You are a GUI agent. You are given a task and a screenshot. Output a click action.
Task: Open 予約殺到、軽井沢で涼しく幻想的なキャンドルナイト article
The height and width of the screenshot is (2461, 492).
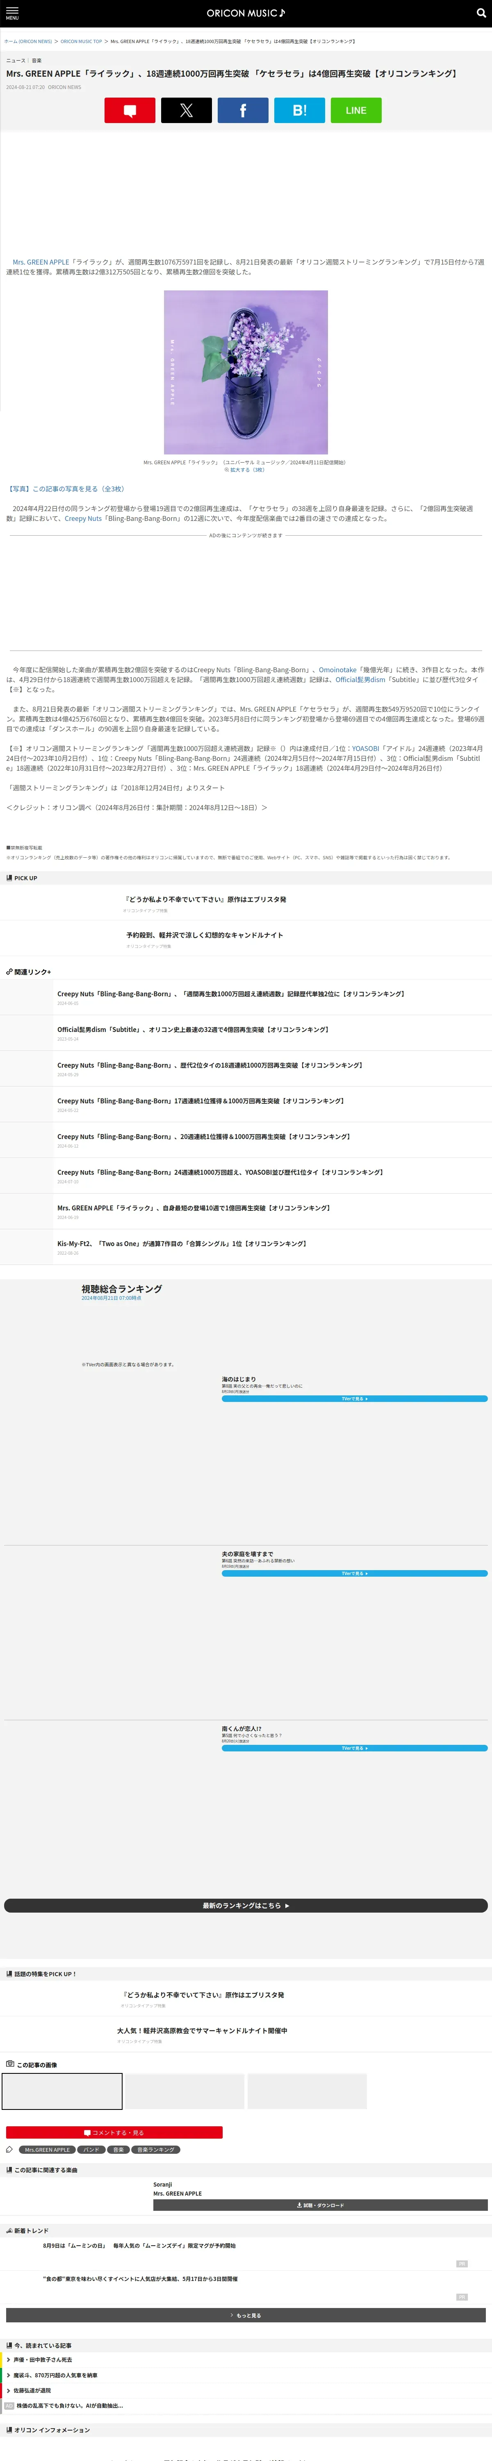[x=205, y=935]
